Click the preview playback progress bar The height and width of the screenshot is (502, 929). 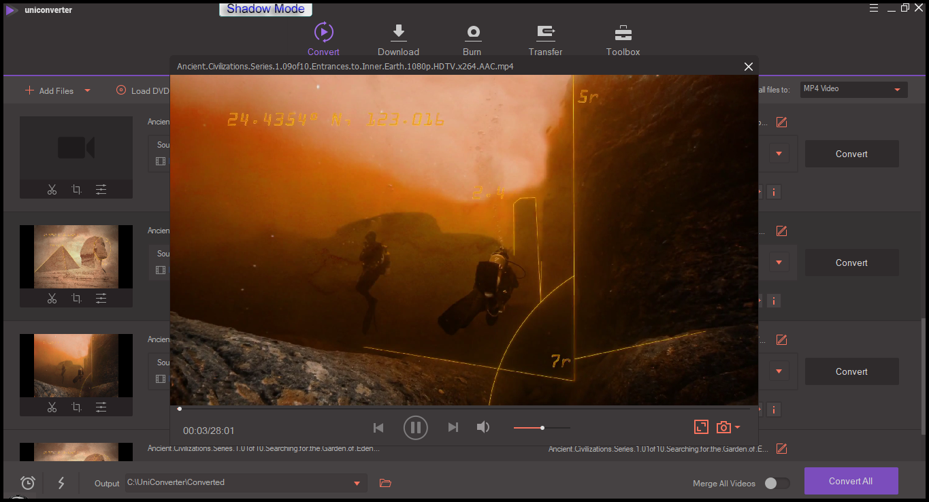coord(463,409)
